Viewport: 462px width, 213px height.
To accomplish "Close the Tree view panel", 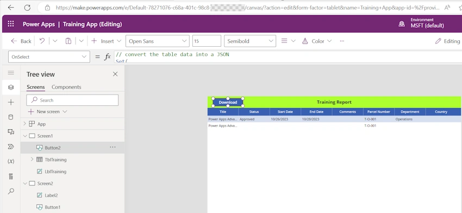I will [x=115, y=74].
